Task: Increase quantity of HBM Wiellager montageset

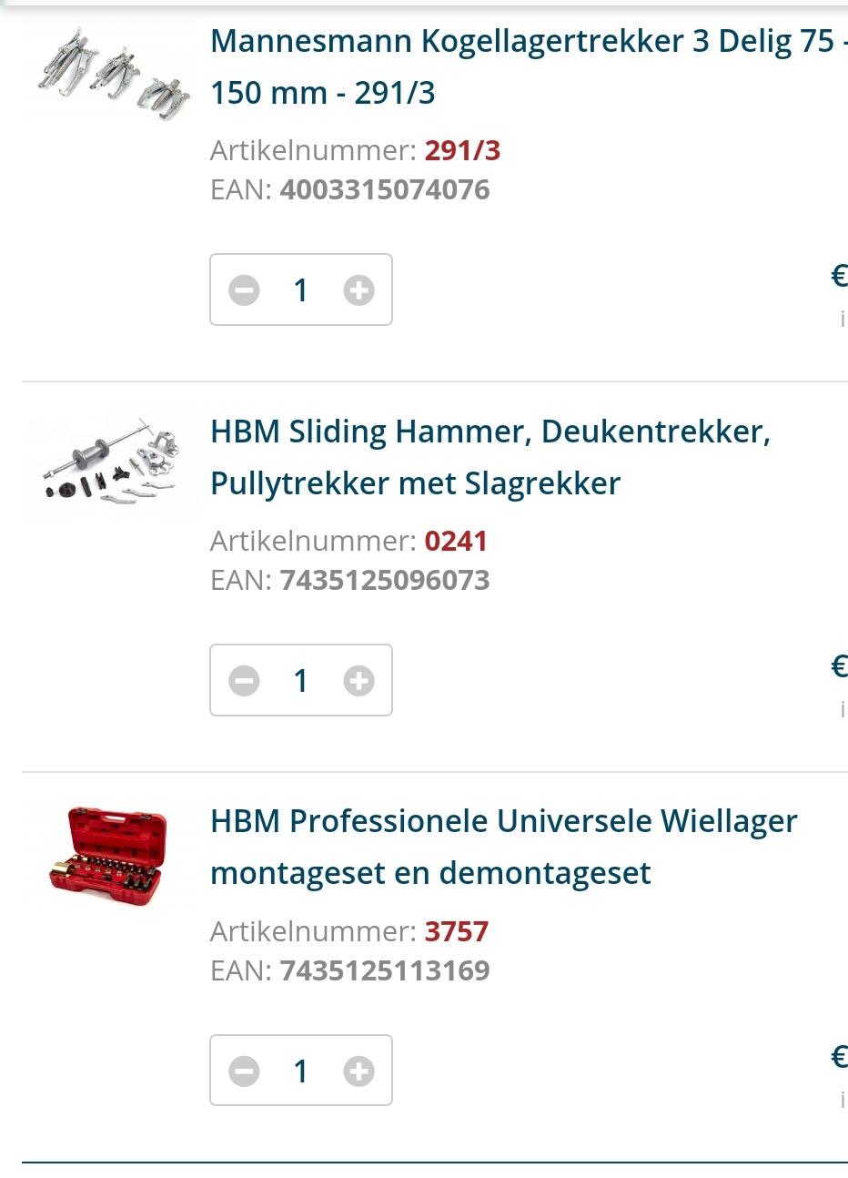Action: pos(358,1071)
